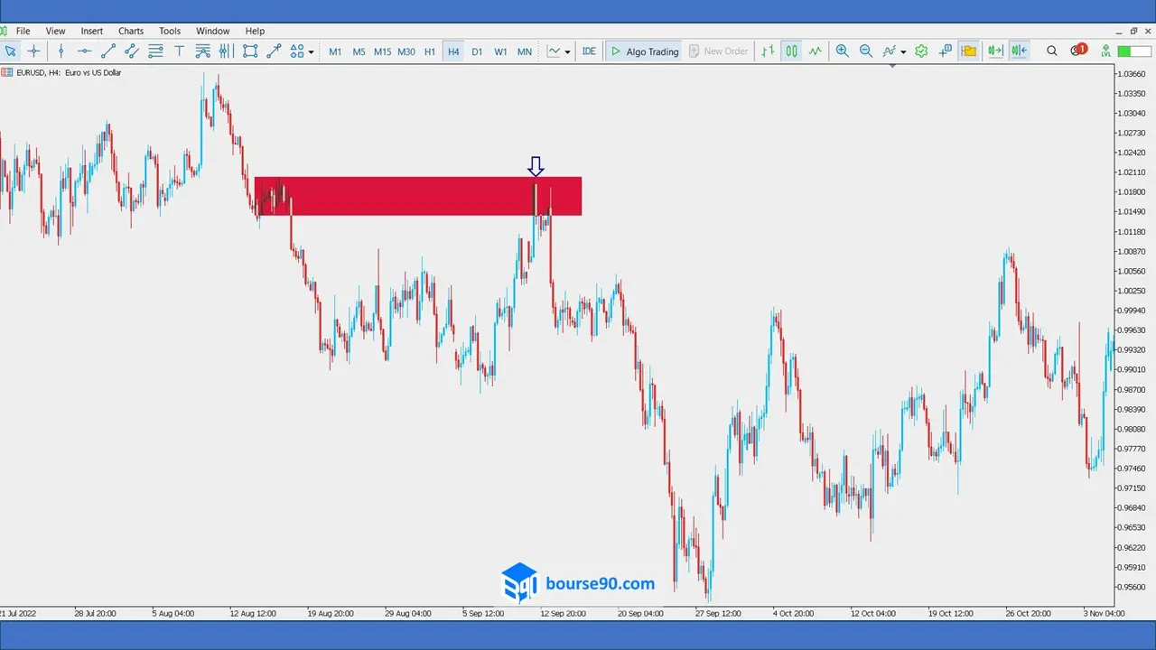Screen dimensions: 1156x650
Task: Select the rectangle shape tool
Action: pyautogui.click(x=250, y=51)
